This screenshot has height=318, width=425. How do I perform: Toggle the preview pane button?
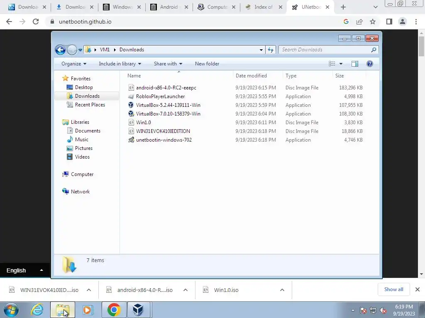355,64
